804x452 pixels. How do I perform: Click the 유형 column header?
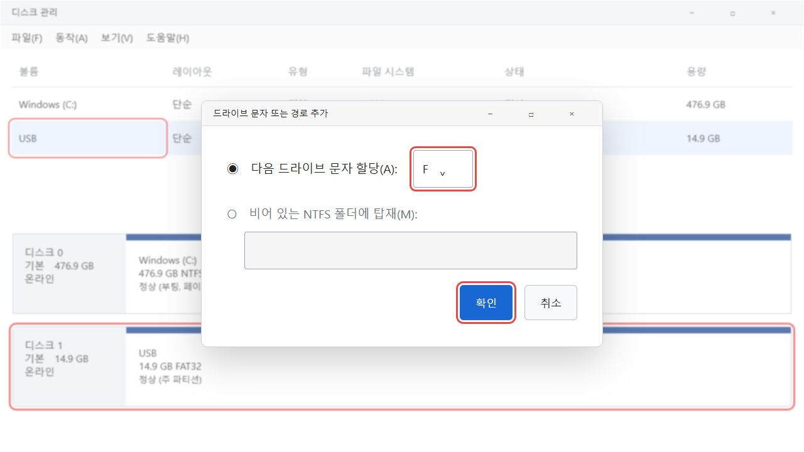coord(298,72)
